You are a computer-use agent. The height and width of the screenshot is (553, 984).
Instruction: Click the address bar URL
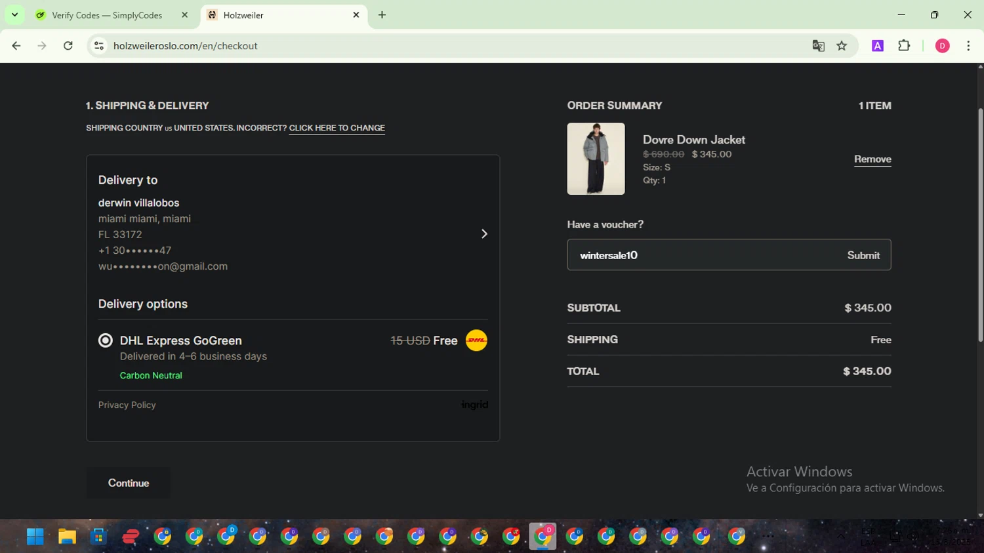tap(185, 46)
